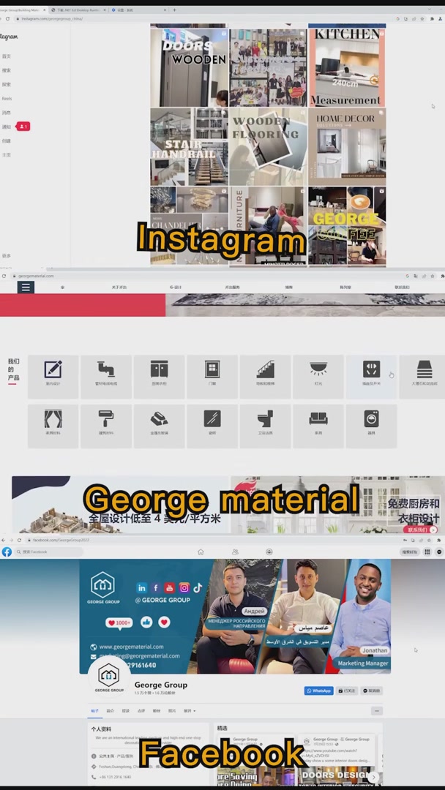Open Home in Instagram sidebar
445x790 pixels.
pyautogui.click(x=6, y=56)
